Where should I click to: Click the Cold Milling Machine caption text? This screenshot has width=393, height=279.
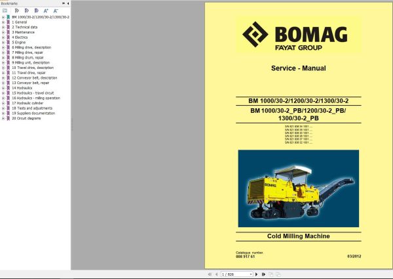[x=298, y=236]
